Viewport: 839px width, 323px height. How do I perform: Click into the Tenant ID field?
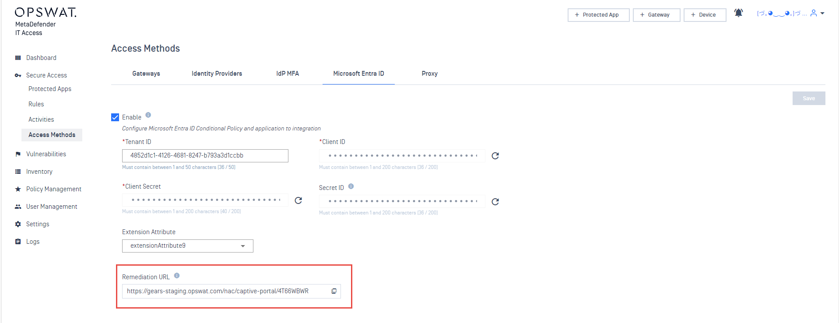point(205,156)
